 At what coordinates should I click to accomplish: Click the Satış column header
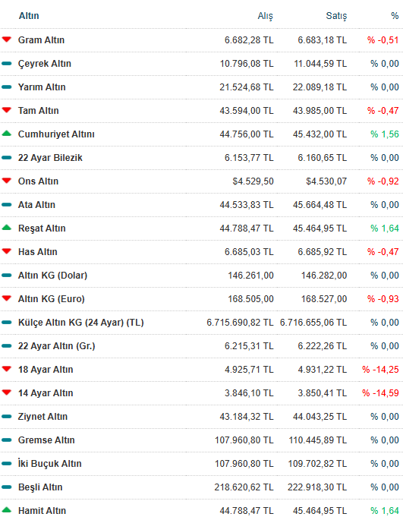tap(336, 16)
